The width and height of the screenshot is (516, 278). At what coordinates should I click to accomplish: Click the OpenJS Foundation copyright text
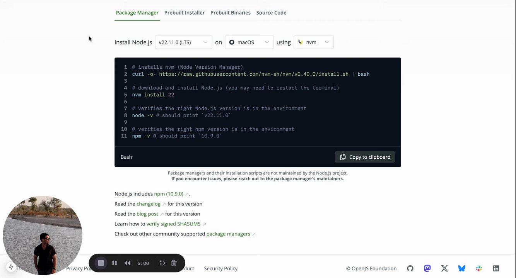click(371, 269)
